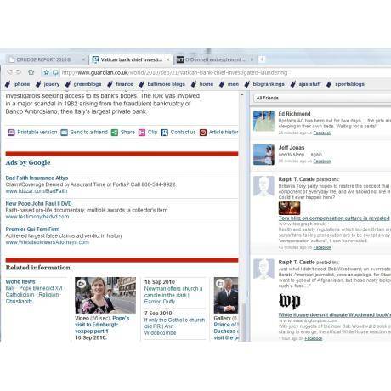Viewport: 391px width, 391px height.
Task: Click the Printable version printer icon
Action: pos(11,133)
